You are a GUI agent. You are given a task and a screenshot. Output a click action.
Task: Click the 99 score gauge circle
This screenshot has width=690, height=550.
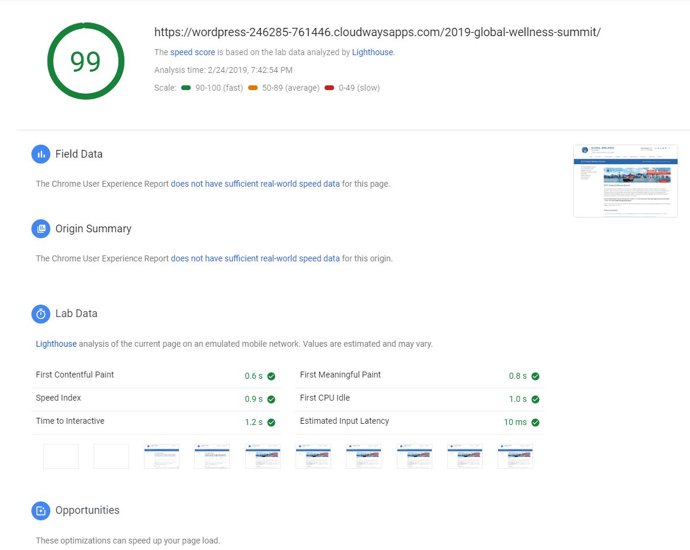tap(86, 61)
